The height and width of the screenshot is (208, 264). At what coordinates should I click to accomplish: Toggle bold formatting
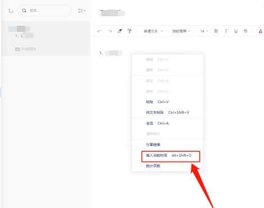[x=216, y=31]
